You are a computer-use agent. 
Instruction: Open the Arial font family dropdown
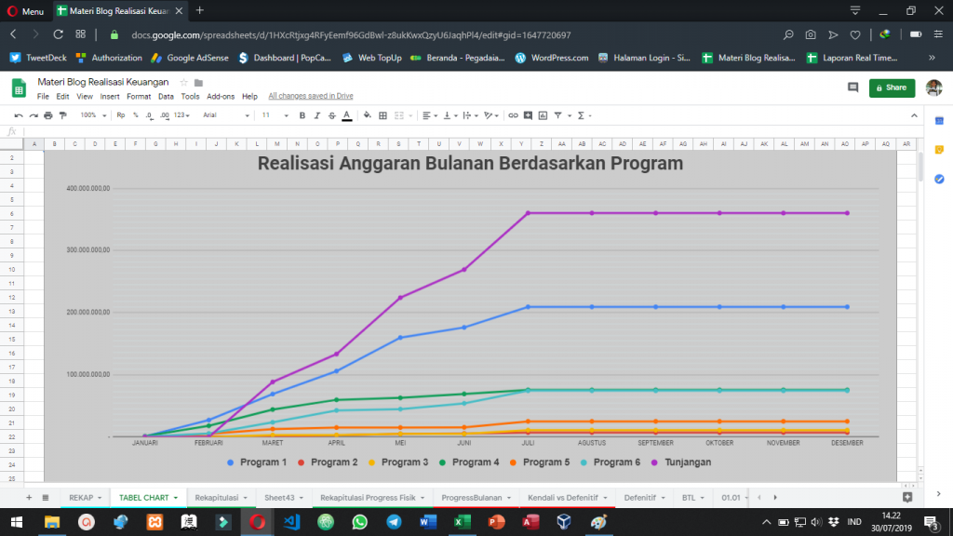coord(226,115)
